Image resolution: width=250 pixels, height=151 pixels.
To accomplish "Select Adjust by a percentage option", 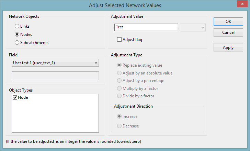I will pos(120,81).
